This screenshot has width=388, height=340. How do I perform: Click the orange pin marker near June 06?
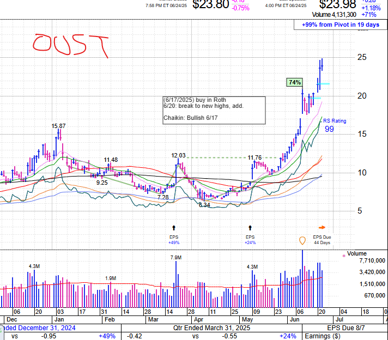302,240
